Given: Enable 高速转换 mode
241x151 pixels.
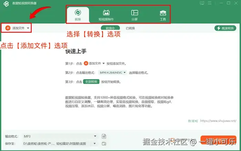Looking at the screenshot, I should [225, 28].
